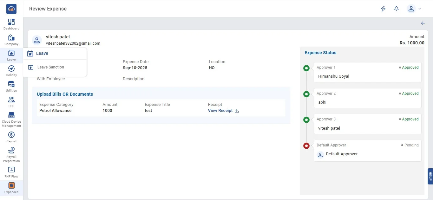Open the FNF Flow module

pos(11,172)
